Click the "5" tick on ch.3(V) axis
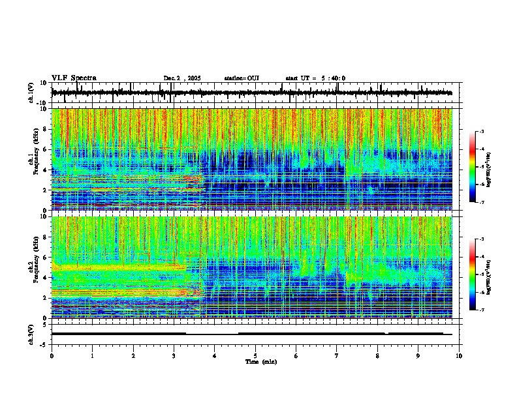This screenshot has width=517, height=399. pyautogui.click(x=45, y=325)
